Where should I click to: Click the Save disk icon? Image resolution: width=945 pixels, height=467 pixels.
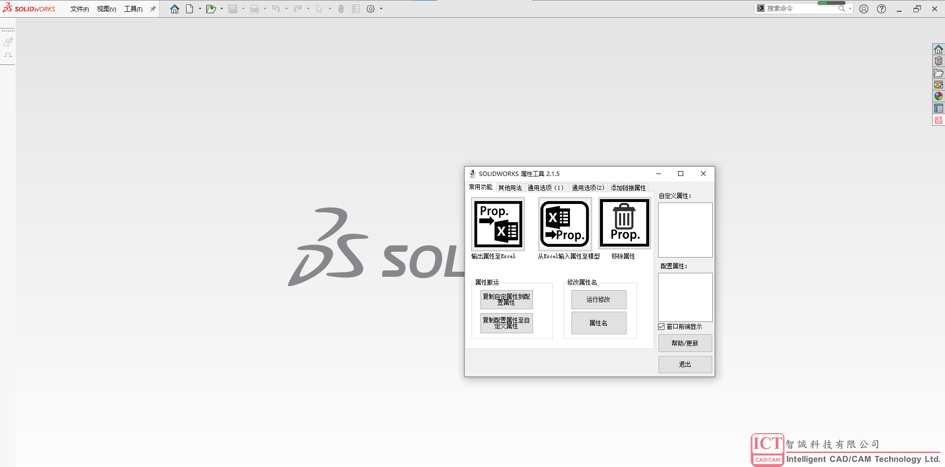point(233,9)
